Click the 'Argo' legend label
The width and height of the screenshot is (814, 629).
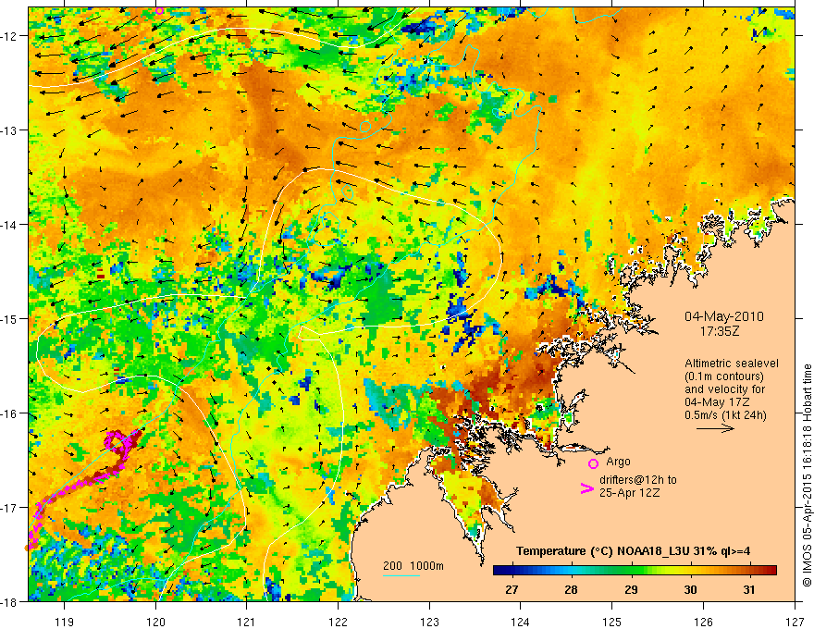(x=618, y=462)
